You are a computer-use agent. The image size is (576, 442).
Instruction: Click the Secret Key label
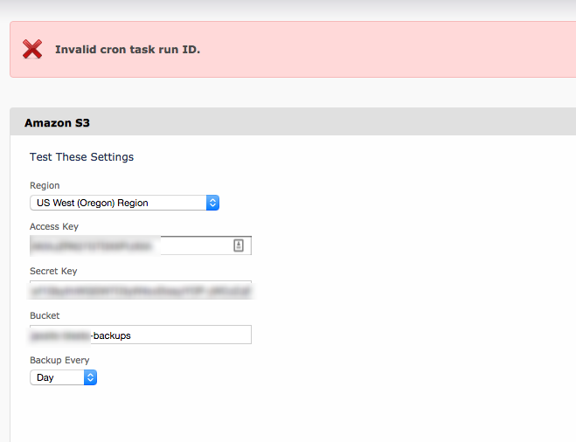click(53, 271)
